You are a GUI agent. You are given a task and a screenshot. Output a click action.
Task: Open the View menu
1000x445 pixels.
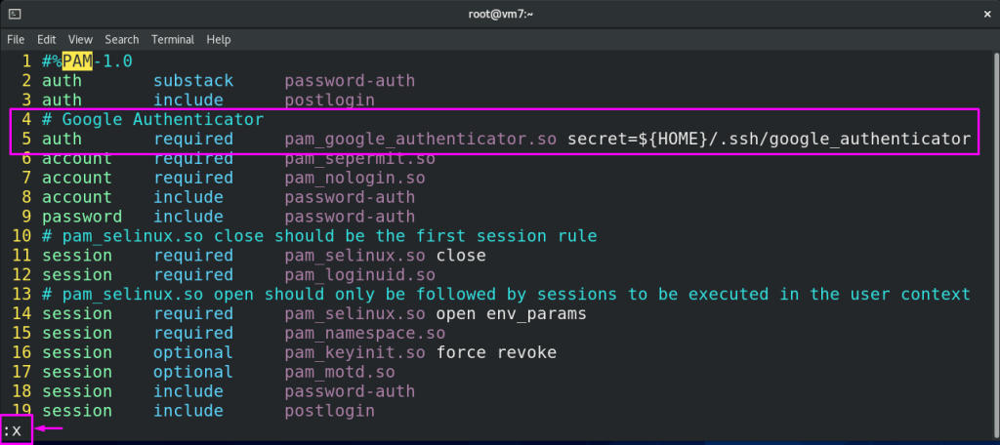click(x=80, y=39)
